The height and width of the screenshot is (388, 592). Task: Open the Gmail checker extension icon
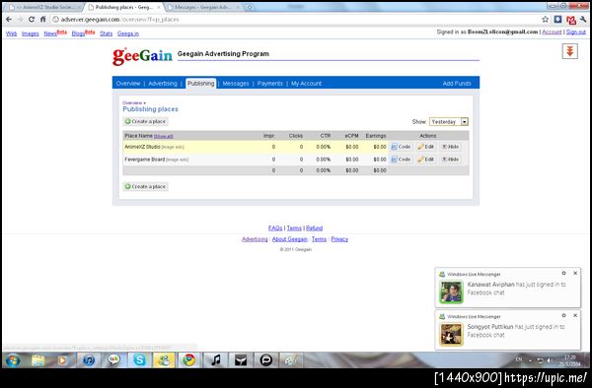[571, 20]
